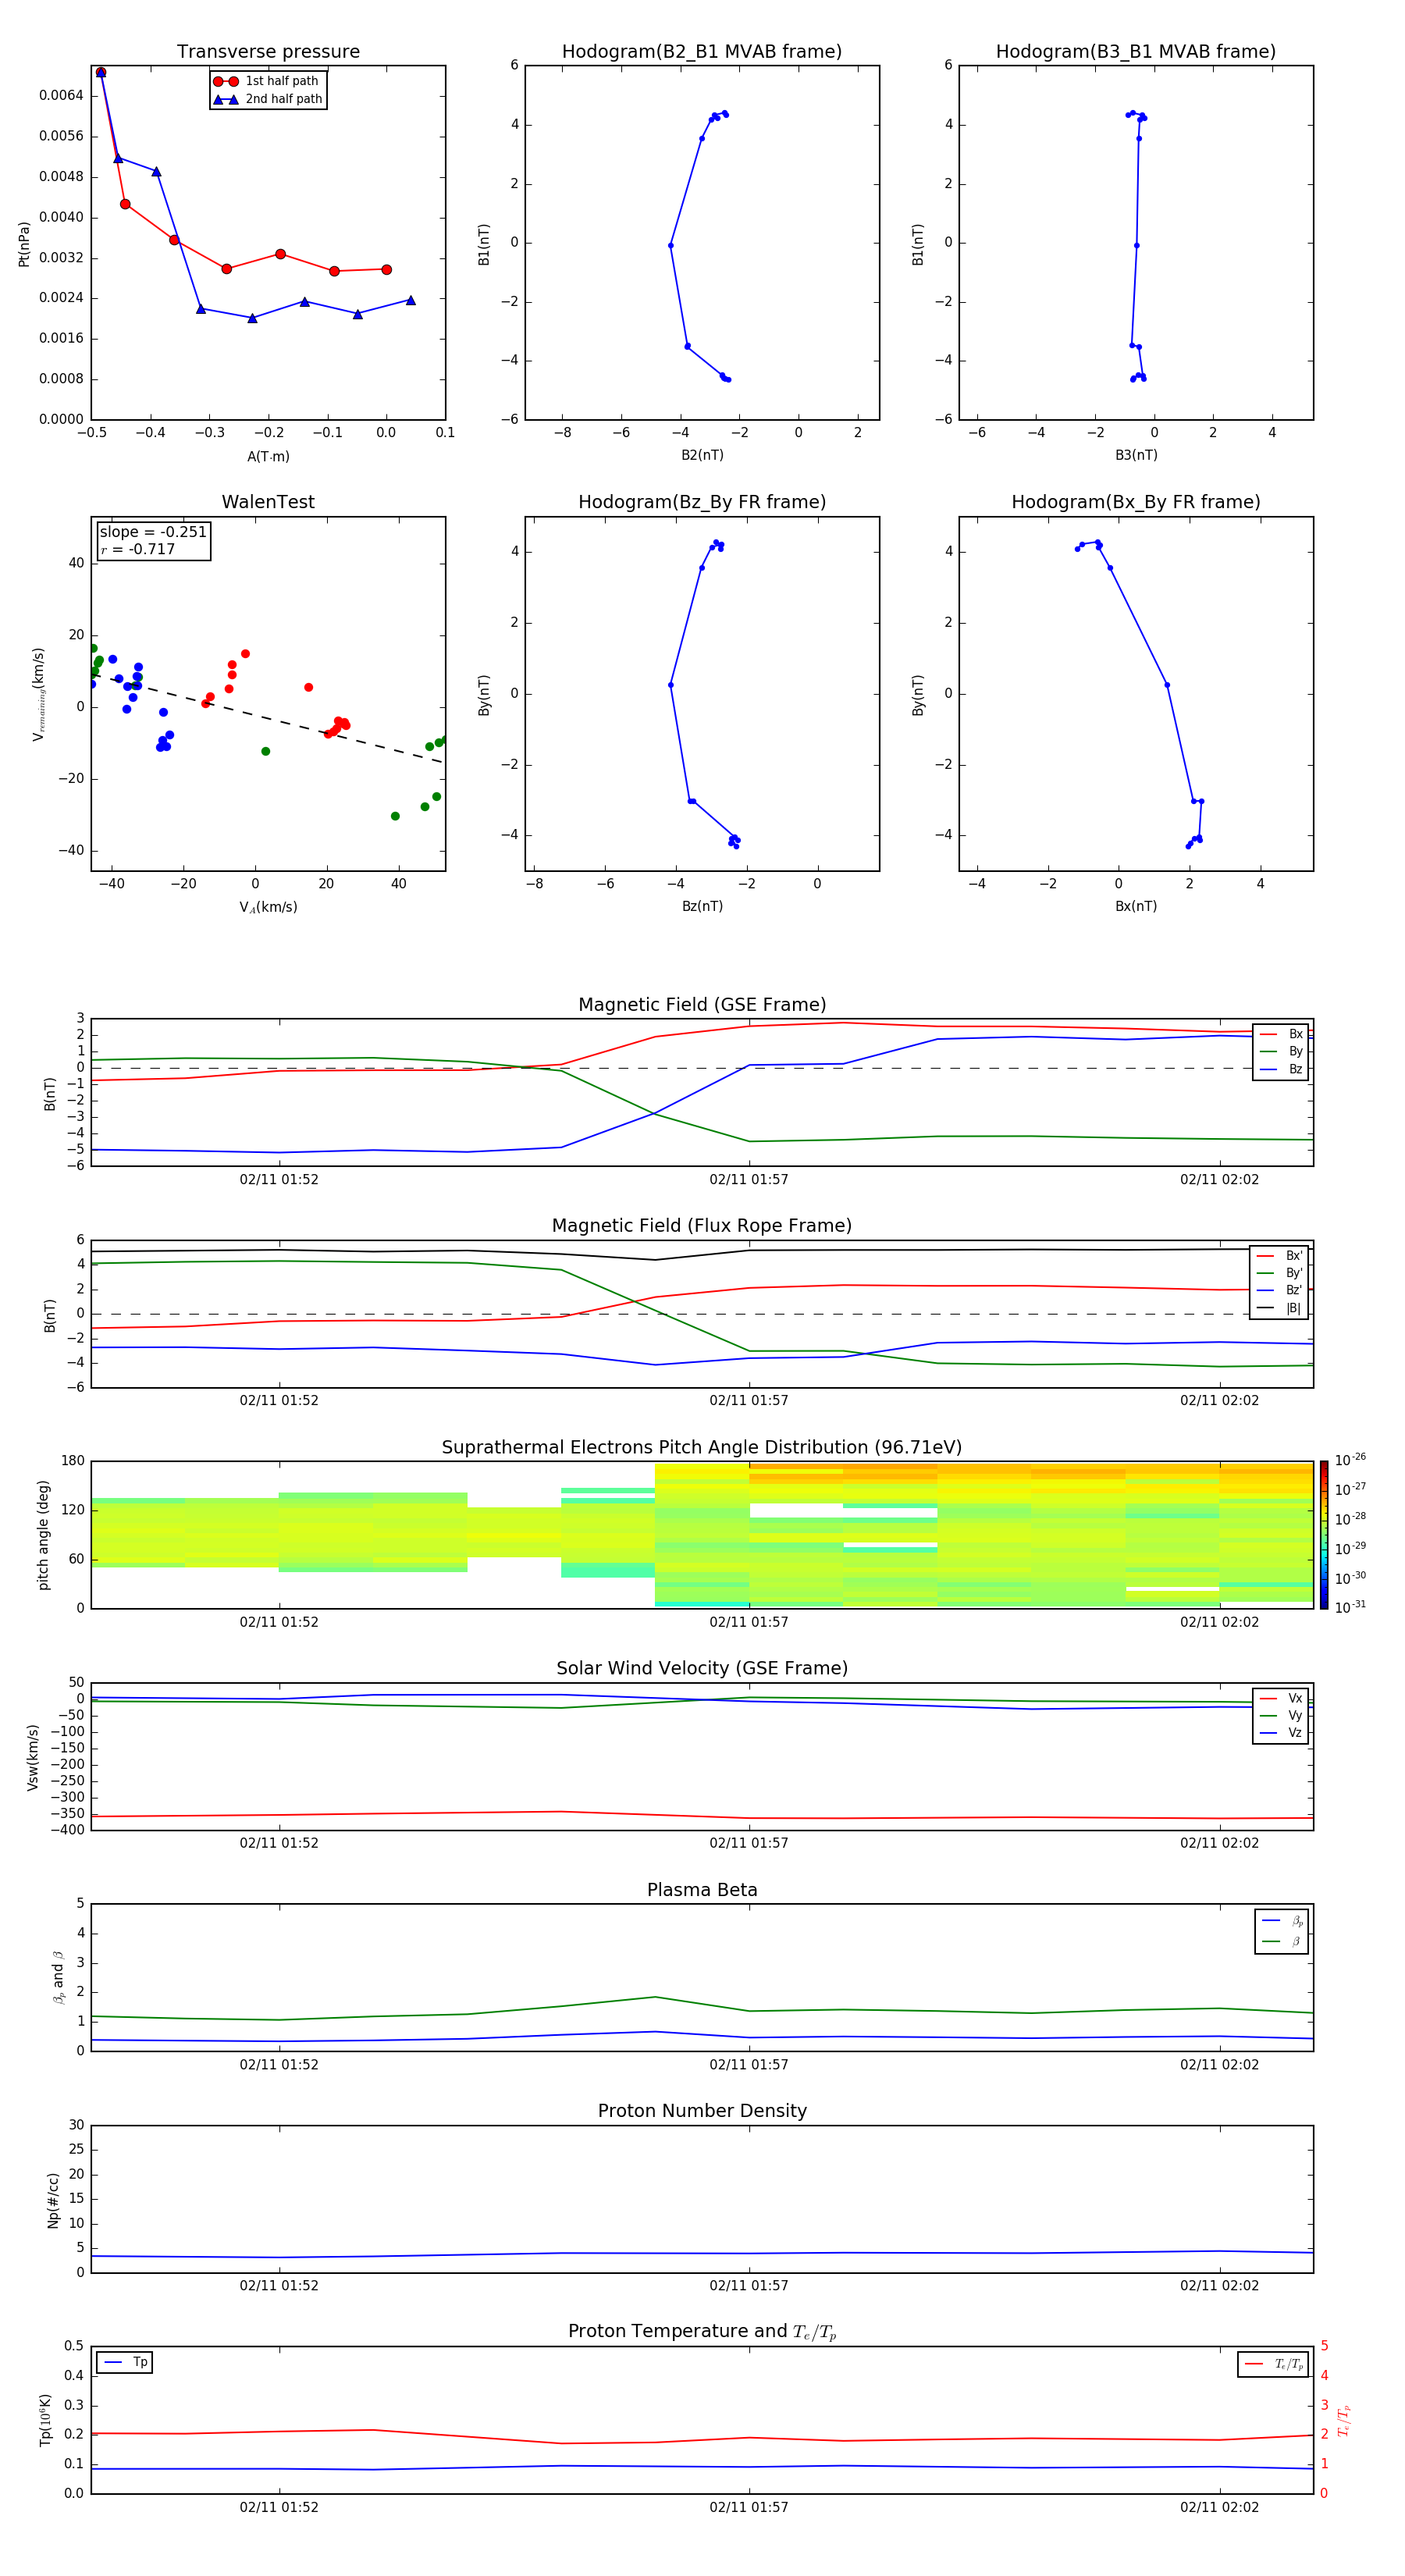The height and width of the screenshot is (2576, 1405).
Task: Click the 'Proton Number Density' title
Action: pyautogui.click(x=702, y=2111)
